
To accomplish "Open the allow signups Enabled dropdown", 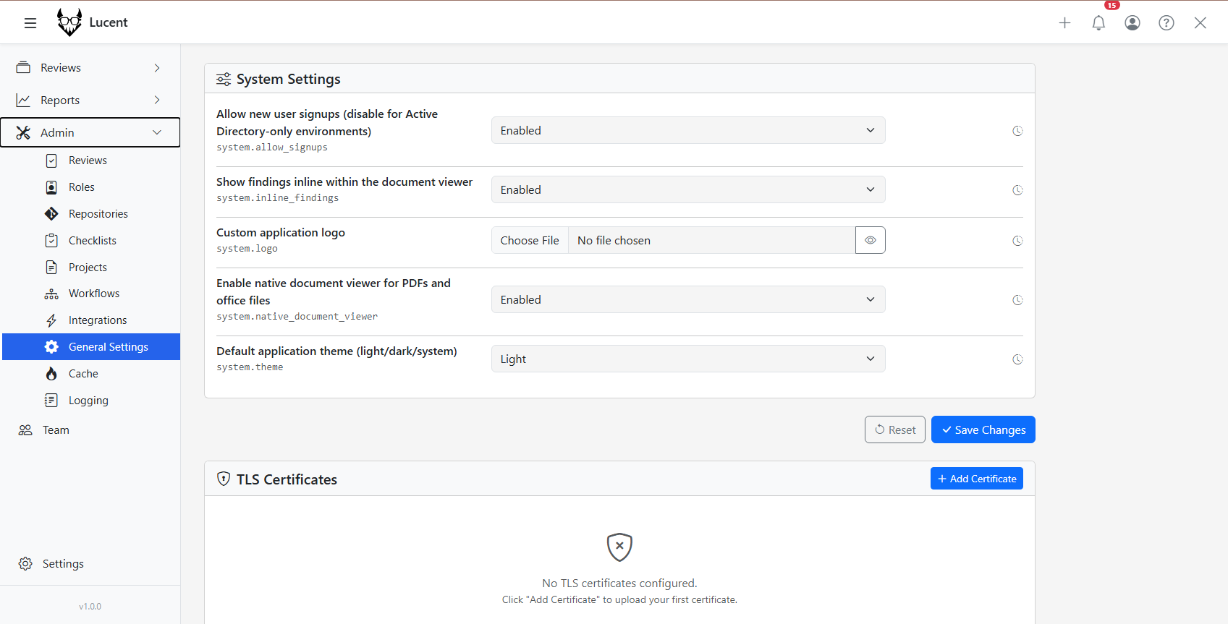I will (688, 130).
